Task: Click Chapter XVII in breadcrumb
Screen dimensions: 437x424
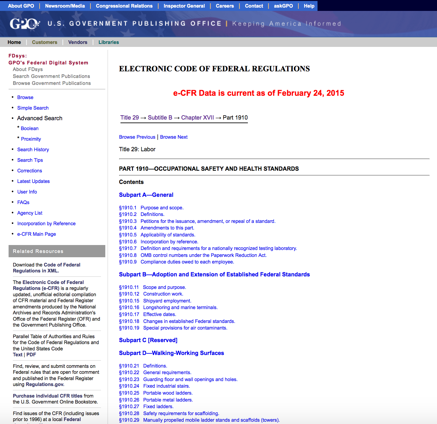Action: pos(197,118)
